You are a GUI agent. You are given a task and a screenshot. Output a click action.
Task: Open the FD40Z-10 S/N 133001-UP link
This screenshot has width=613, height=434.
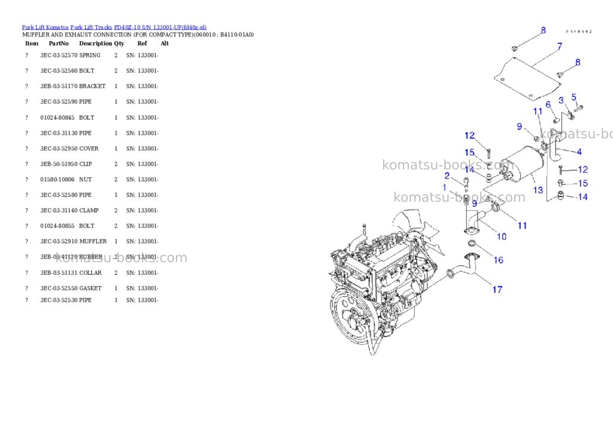coord(160,28)
